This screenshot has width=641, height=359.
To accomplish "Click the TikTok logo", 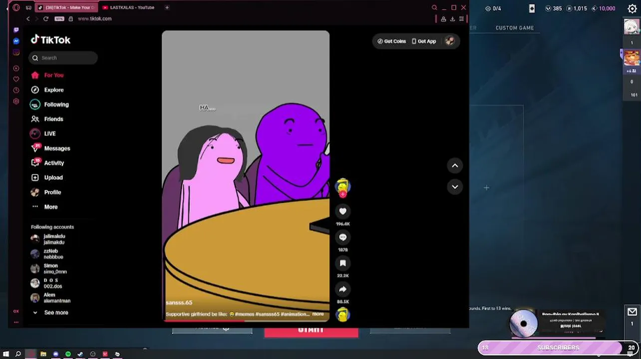I will (x=50, y=40).
